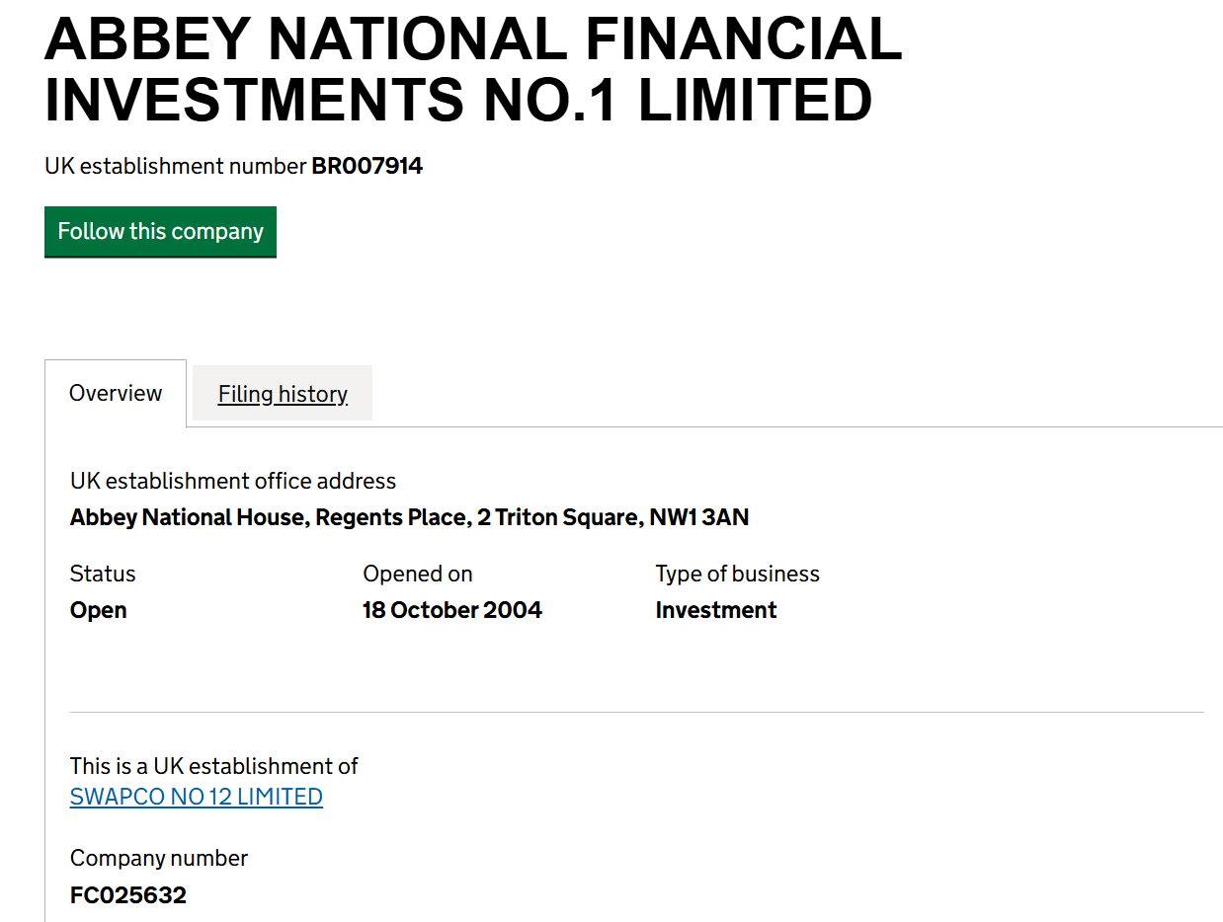The image size is (1223, 922).
Task: Click the Status label
Action: pyautogui.click(x=103, y=574)
